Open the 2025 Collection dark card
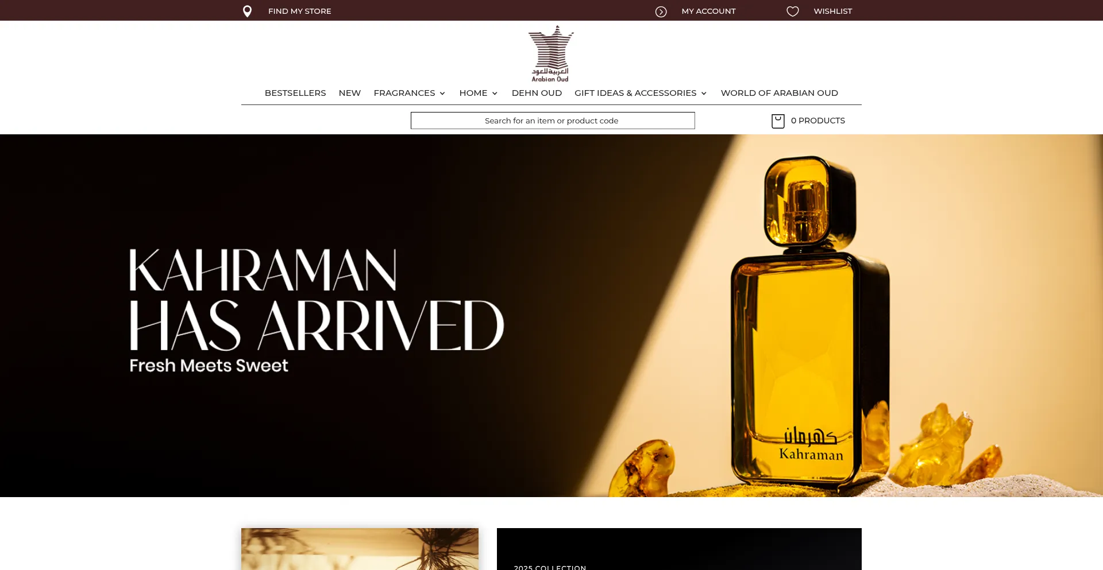The height and width of the screenshot is (570, 1103). click(679, 549)
